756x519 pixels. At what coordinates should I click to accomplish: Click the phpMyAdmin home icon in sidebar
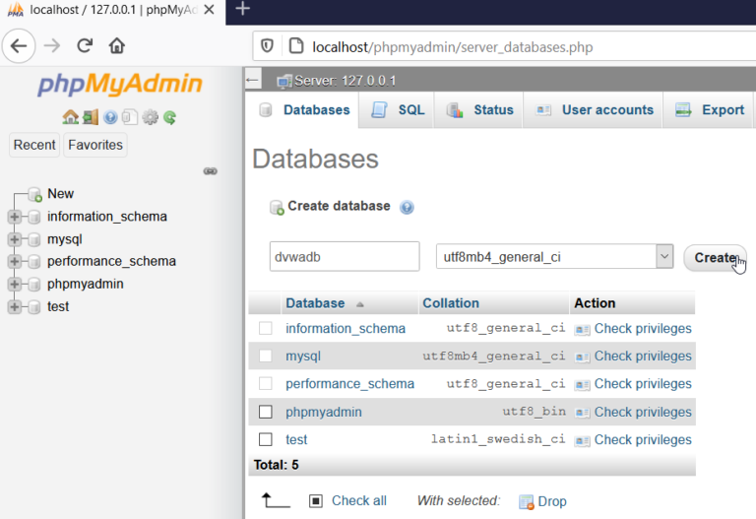[x=71, y=117]
